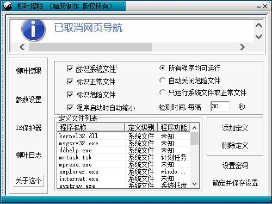This screenshot has width=272, height=204.
Task: Select the explorer.exe row
Action: click(124, 171)
